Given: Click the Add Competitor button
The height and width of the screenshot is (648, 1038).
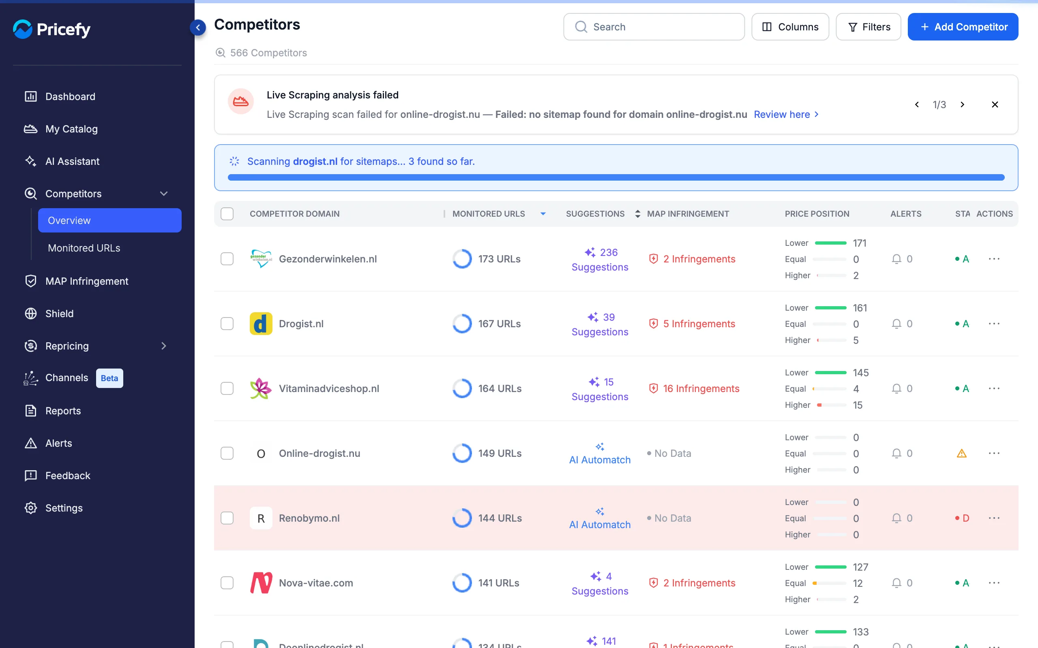Looking at the screenshot, I should point(963,27).
